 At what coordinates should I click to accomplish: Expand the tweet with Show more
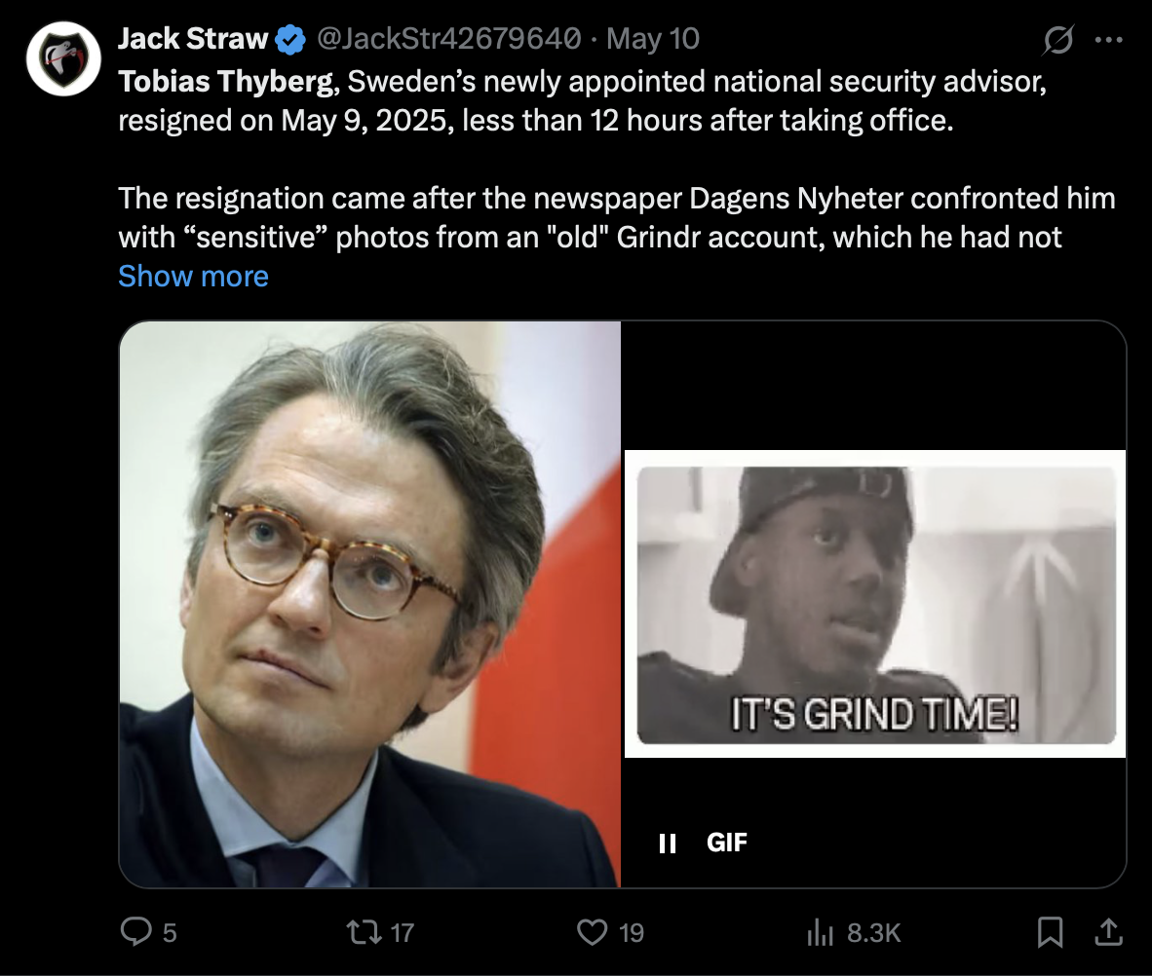pyautogui.click(x=193, y=277)
